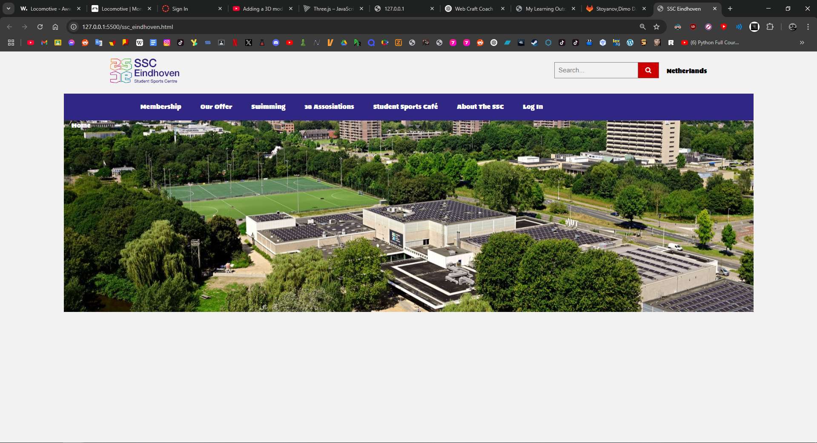Click the red search magnifier button
This screenshot has width=817, height=443.
pos(648,70)
